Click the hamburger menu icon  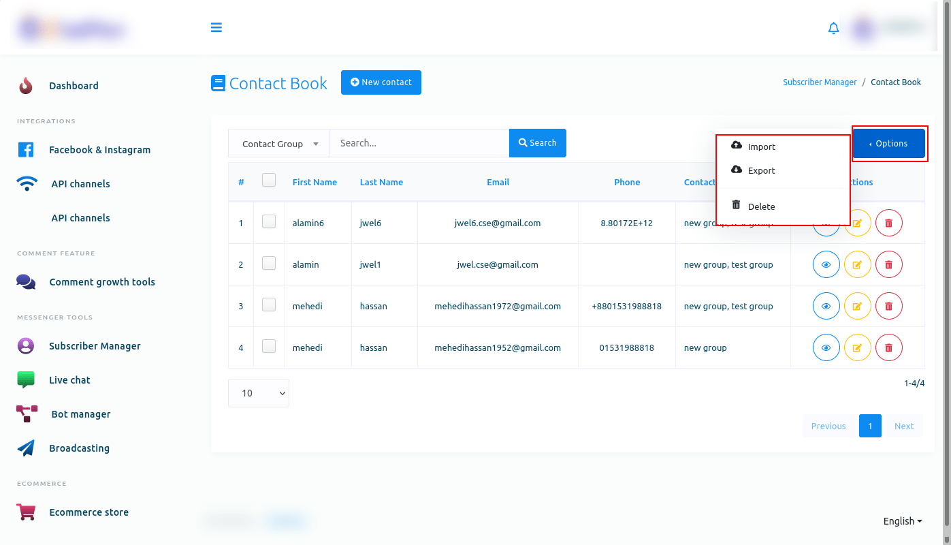(216, 28)
